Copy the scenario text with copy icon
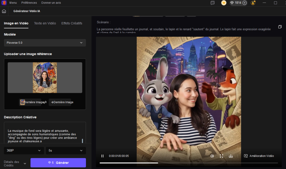Image resolution: width=286 pixels, height=169 pixels. click(x=280, y=27)
